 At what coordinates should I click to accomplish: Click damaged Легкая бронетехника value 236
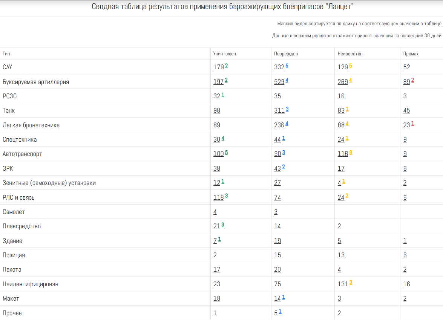click(279, 125)
